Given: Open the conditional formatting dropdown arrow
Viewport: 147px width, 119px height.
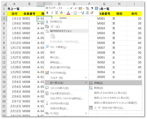Looking at the screenshot, I should tap(84, 8).
